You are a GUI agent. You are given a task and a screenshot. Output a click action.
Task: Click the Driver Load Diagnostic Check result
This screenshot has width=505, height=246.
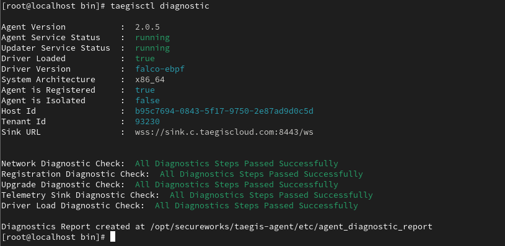(x=257, y=206)
